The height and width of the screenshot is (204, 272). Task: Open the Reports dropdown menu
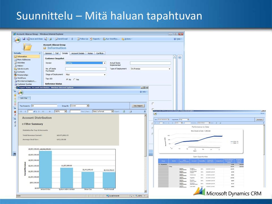[95, 39]
